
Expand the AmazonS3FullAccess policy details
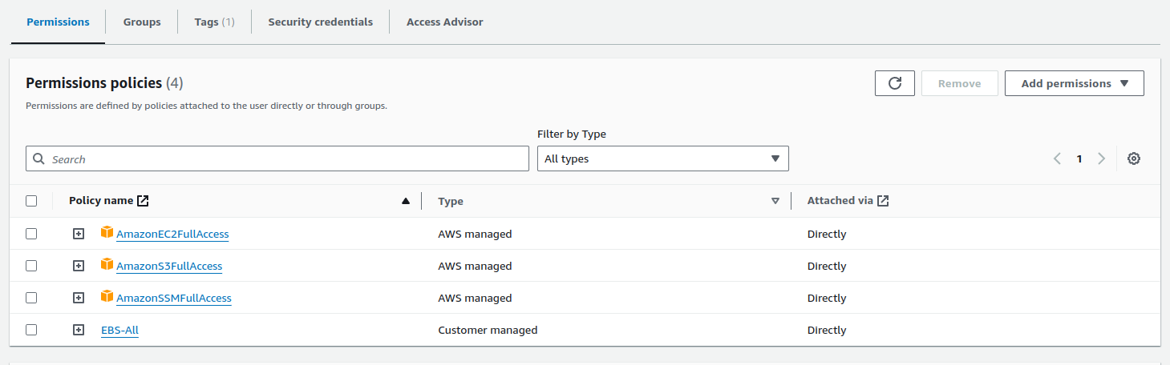coord(79,266)
